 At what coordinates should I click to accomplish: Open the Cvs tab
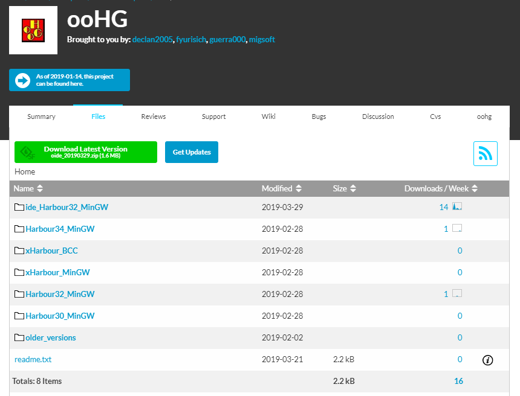(435, 117)
